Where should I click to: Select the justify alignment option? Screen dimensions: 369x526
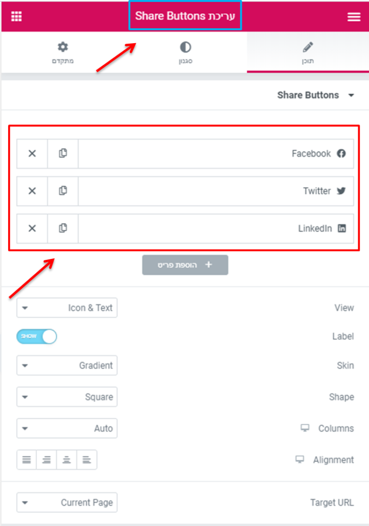(27, 460)
